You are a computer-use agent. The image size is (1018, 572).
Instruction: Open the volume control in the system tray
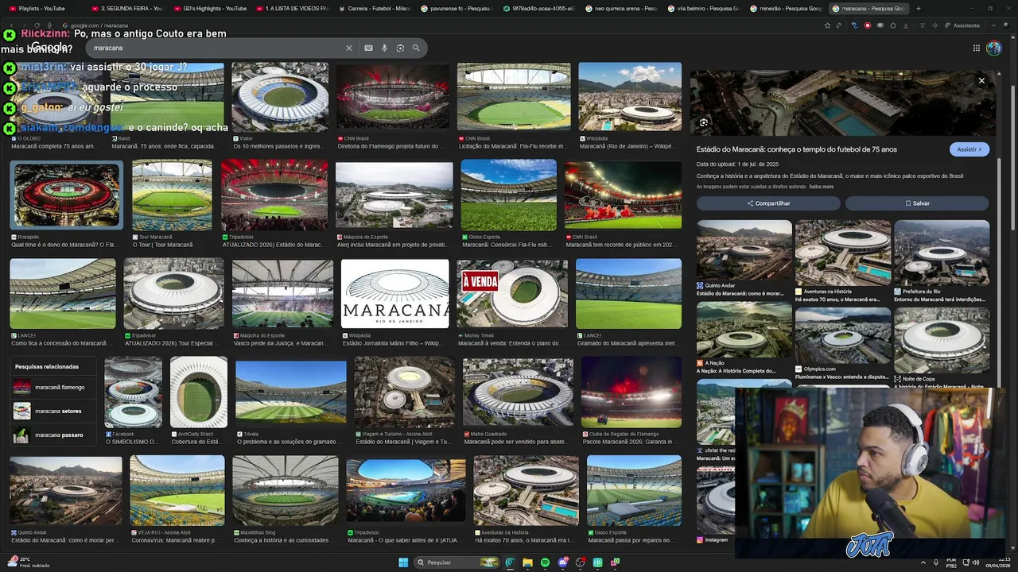[x=977, y=562]
